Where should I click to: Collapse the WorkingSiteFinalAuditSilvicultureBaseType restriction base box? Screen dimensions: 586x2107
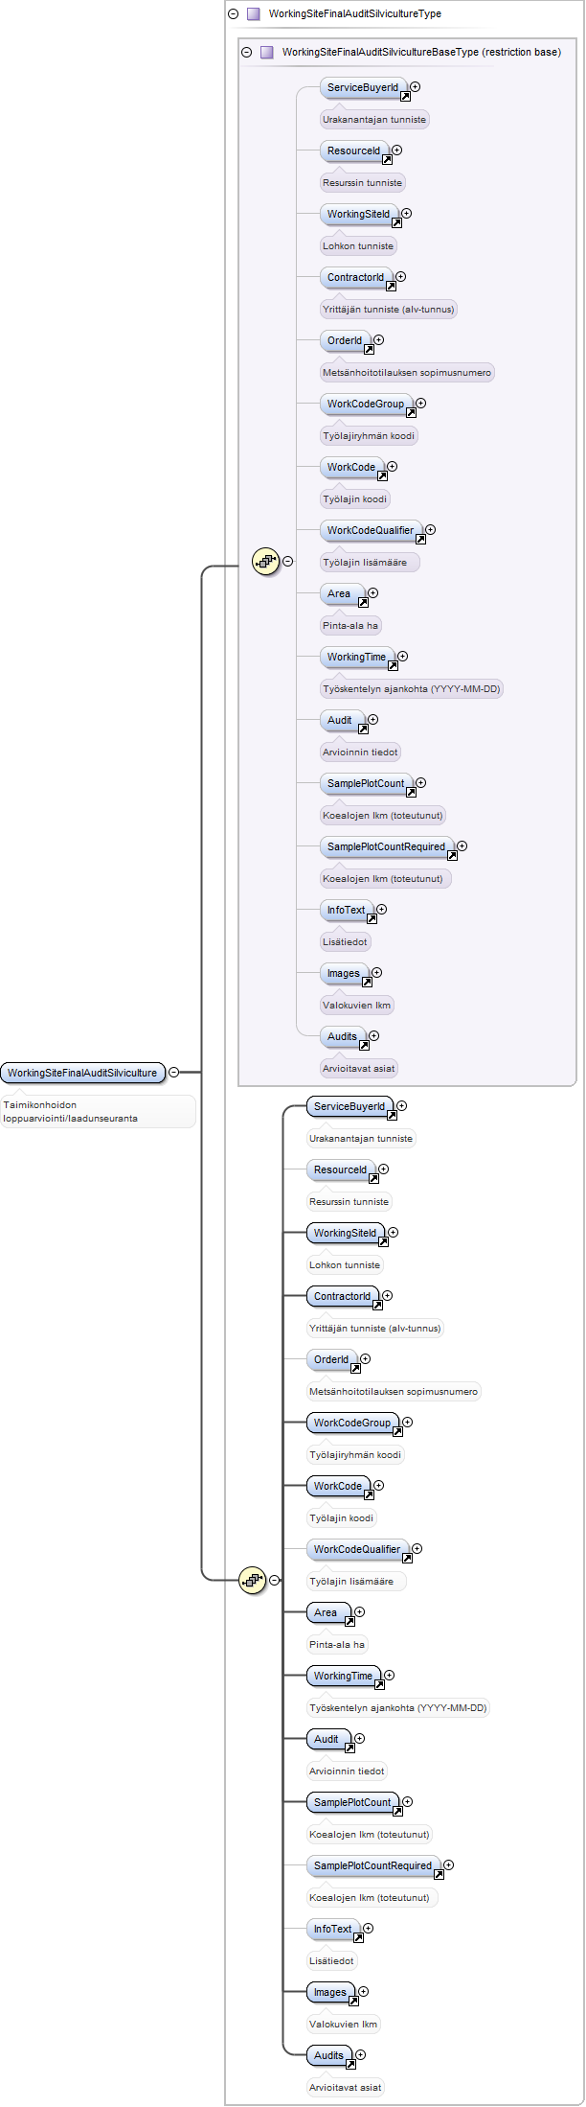click(x=246, y=53)
